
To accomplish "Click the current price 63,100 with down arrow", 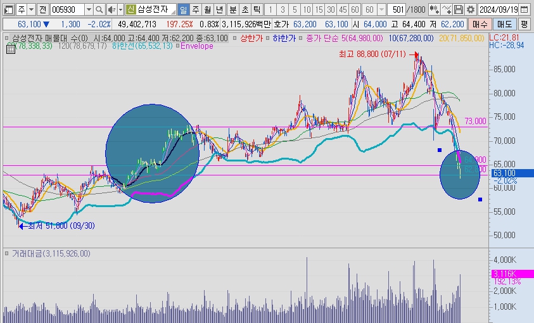I will click(34, 24).
